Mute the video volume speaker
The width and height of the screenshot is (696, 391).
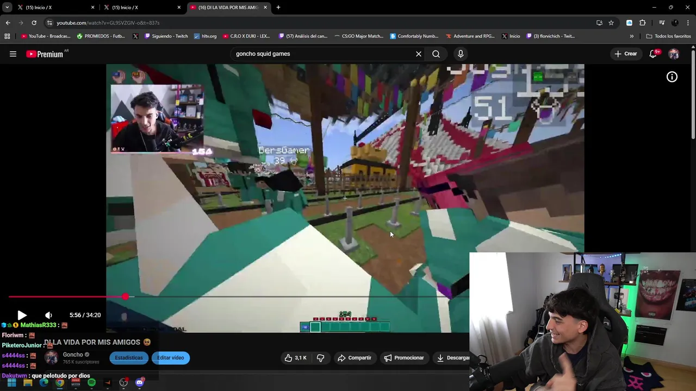(48, 315)
